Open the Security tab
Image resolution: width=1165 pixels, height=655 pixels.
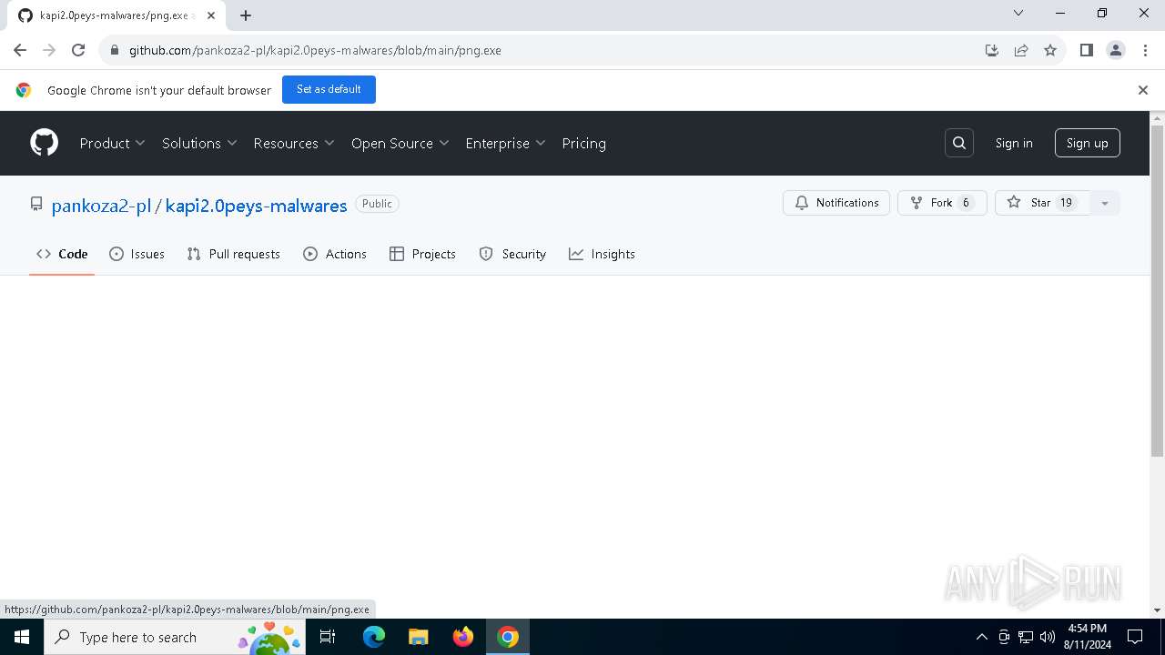pyautogui.click(x=512, y=254)
